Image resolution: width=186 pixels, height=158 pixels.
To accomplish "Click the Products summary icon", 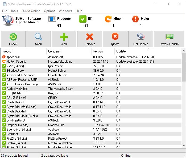I will (52, 19).
